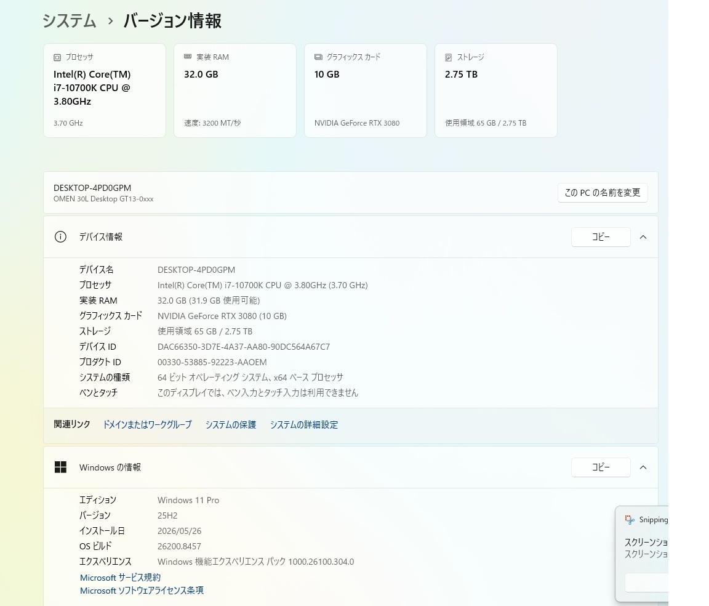Click the graphics card icon
Image resolution: width=709 pixels, height=606 pixels.
pyautogui.click(x=318, y=57)
